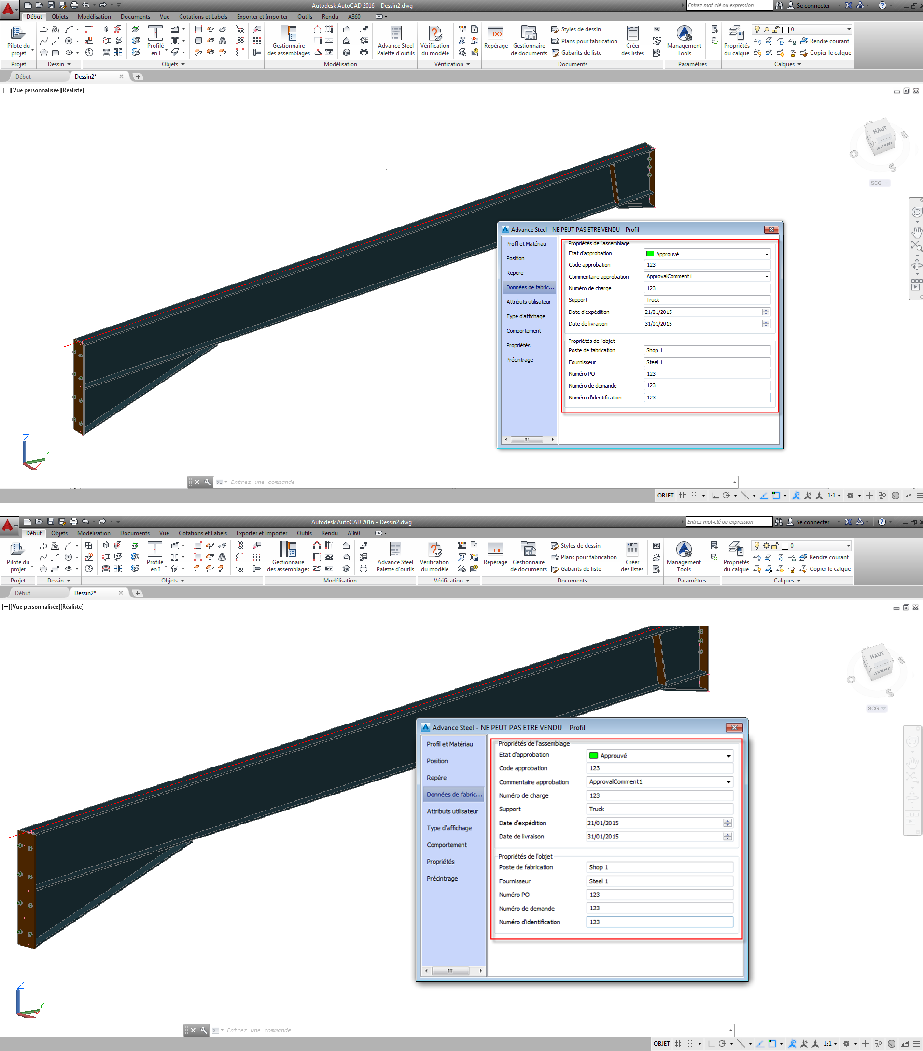This screenshot has height=1051, width=923.
Task: Open Management Tools in upper screenshot
Action: (684, 41)
